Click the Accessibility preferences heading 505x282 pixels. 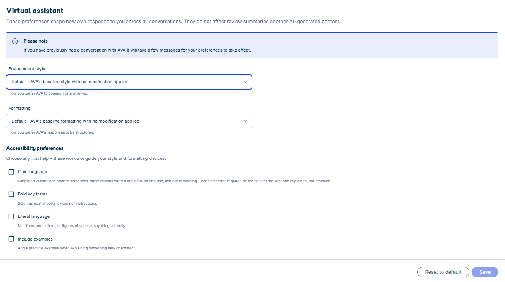pos(35,148)
